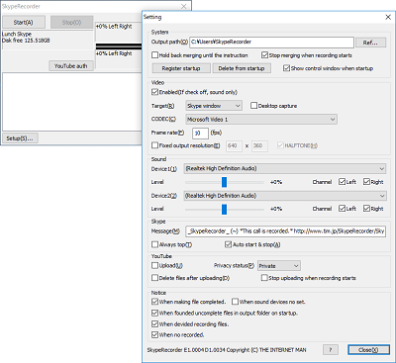
Task: Click the Delete from startup button
Action: [x=242, y=68]
